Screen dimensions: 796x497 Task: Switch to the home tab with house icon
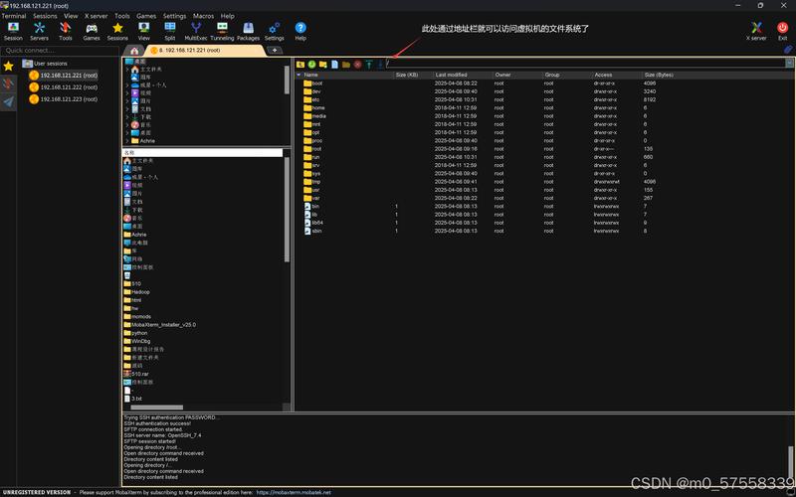click(x=134, y=50)
